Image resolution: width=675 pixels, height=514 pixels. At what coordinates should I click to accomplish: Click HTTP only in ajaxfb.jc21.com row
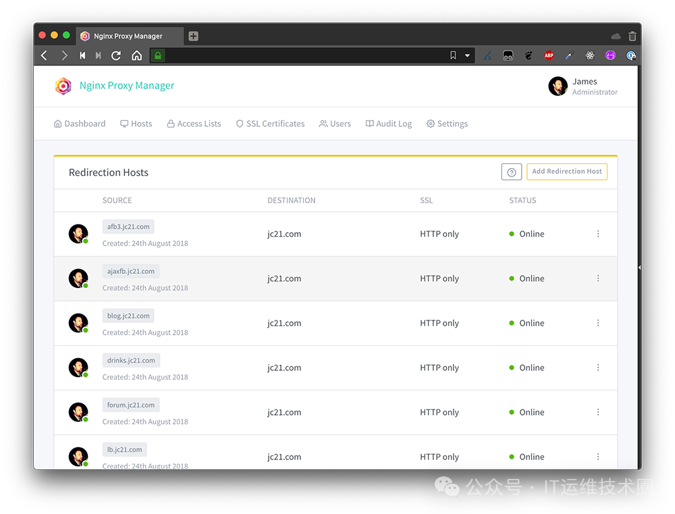coord(439,279)
